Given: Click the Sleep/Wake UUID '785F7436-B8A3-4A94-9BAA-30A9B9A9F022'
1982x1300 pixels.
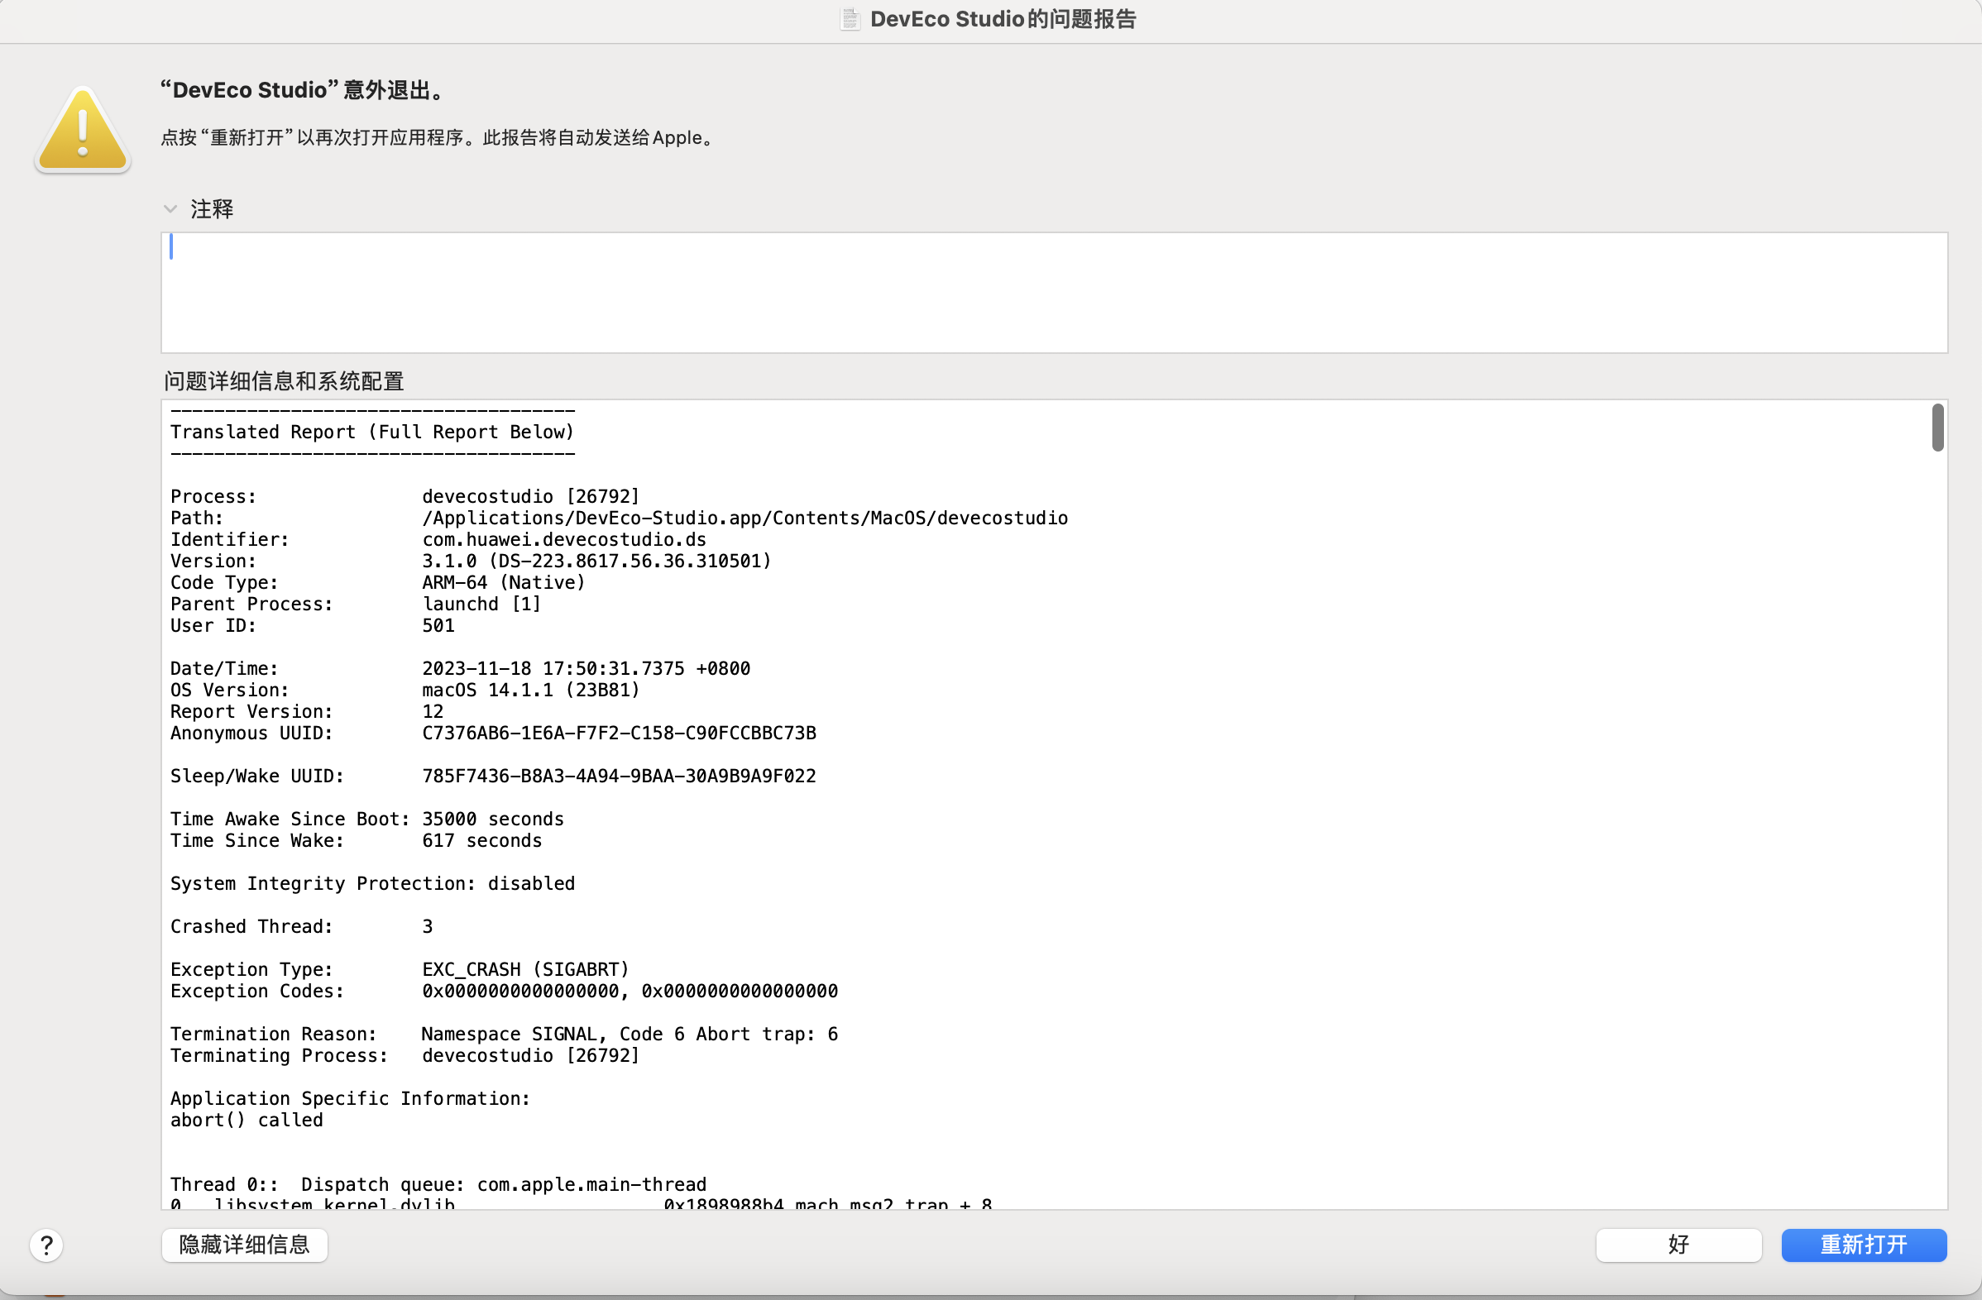Looking at the screenshot, I should click(619, 776).
